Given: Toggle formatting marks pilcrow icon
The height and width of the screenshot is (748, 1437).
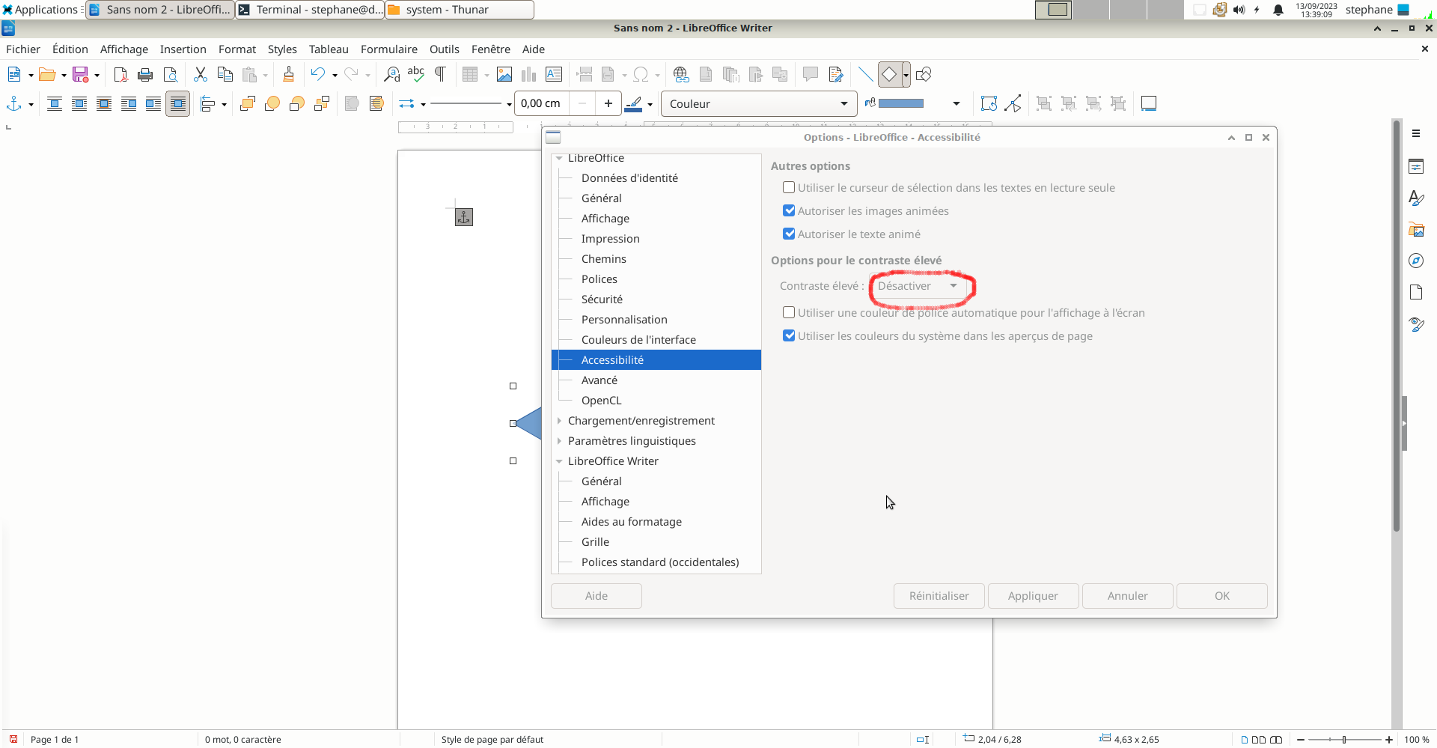Looking at the screenshot, I should pos(441,74).
